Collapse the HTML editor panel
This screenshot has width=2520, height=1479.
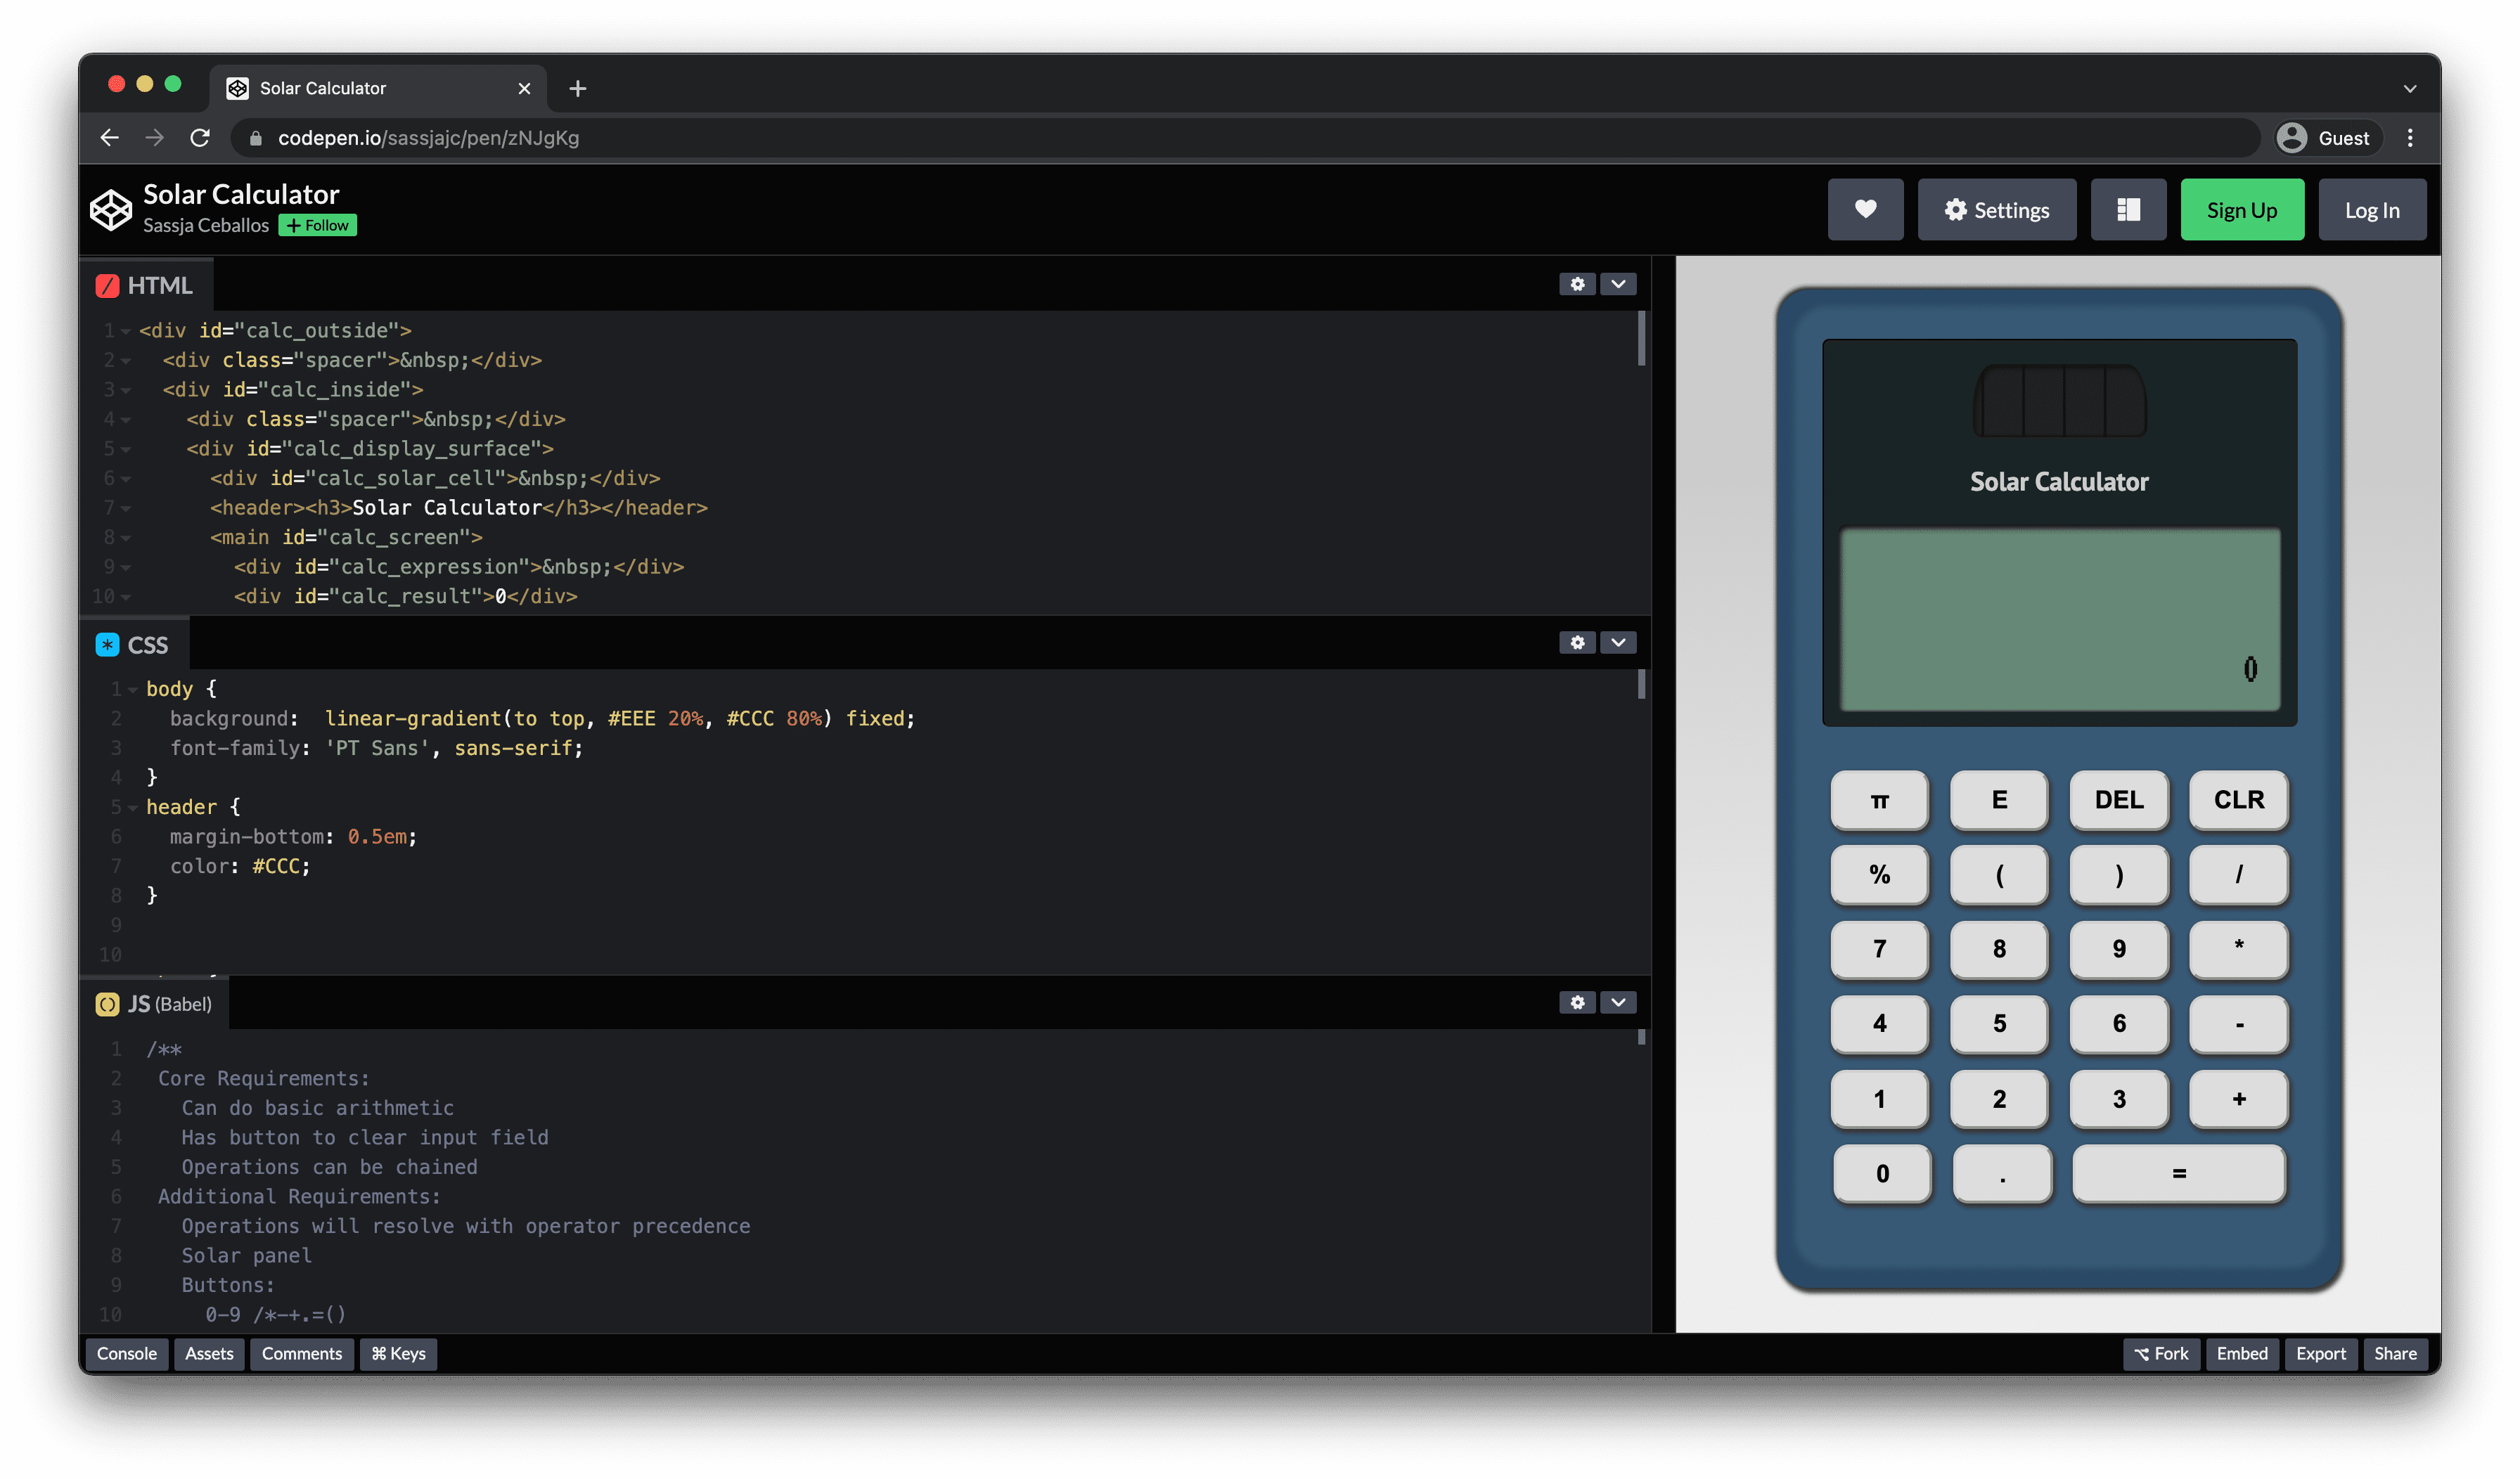(x=1619, y=282)
